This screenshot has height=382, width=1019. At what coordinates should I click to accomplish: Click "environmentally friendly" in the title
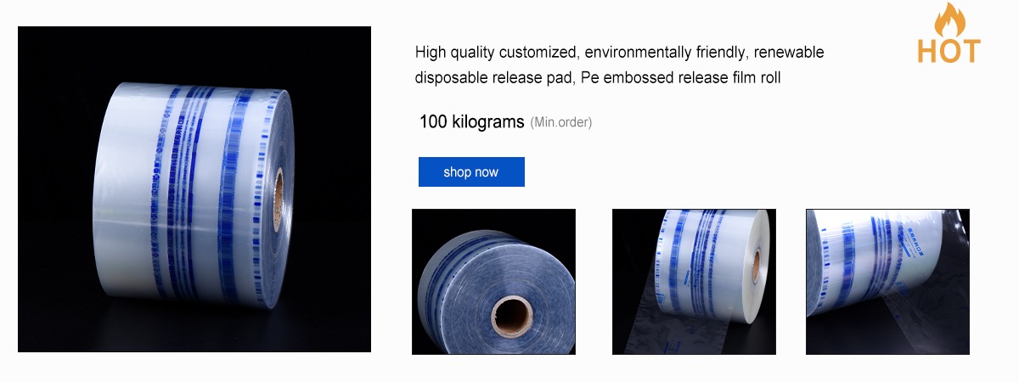[666, 53]
